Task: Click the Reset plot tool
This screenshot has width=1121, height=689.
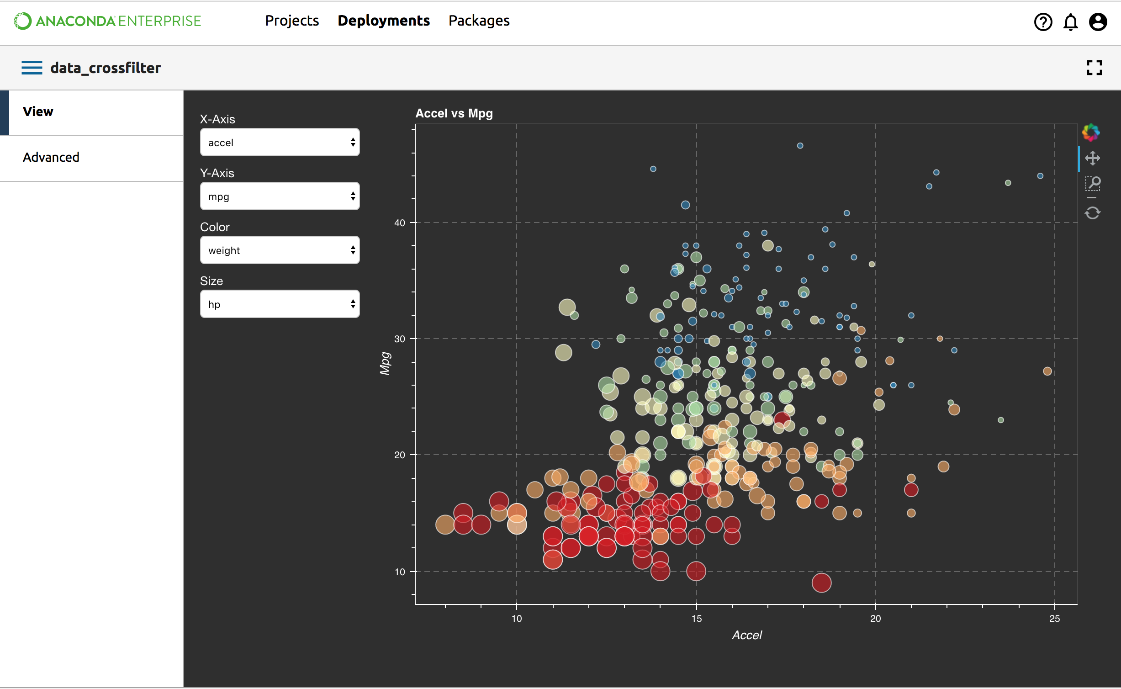Action: pos(1092,213)
